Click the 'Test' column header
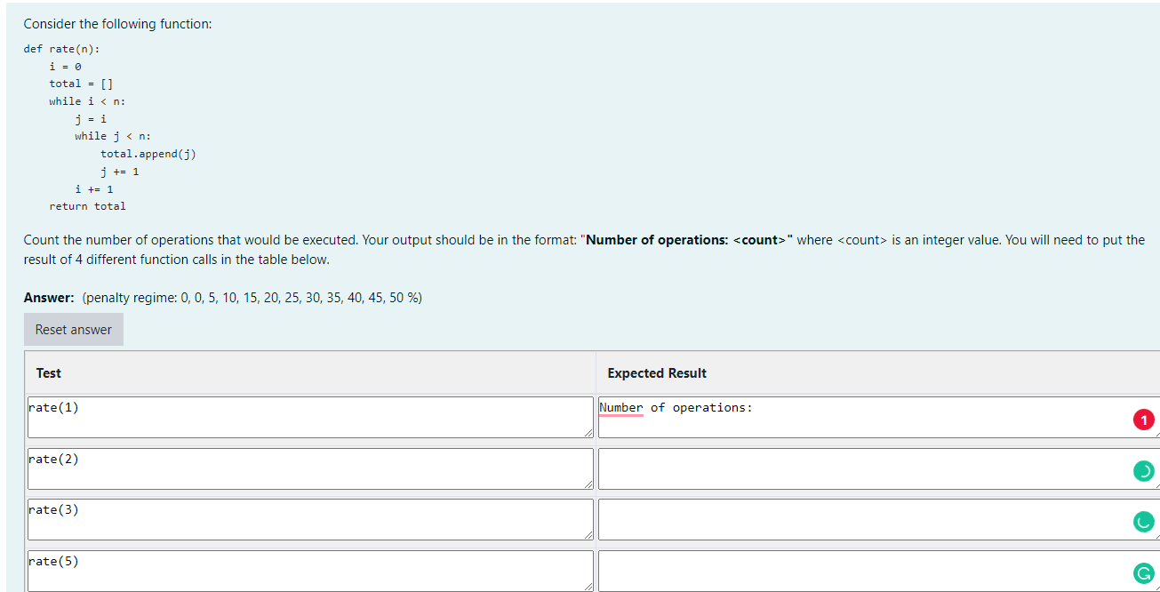Image resolution: width=1160 pixels, height=592 pixels. tap(49, 373)
